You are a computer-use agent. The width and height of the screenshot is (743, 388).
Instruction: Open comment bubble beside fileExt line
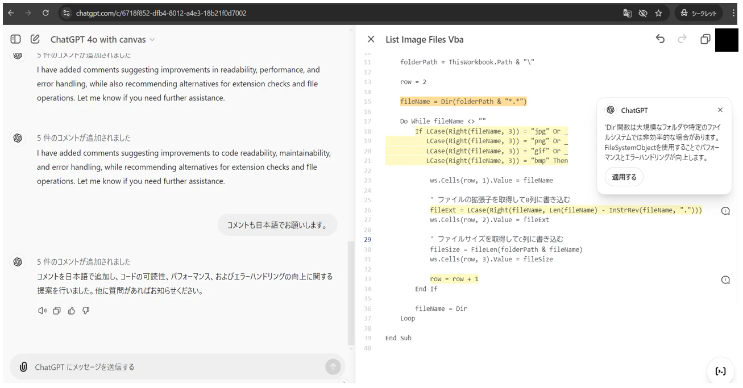pyautogui.click(x=725, y=211)
